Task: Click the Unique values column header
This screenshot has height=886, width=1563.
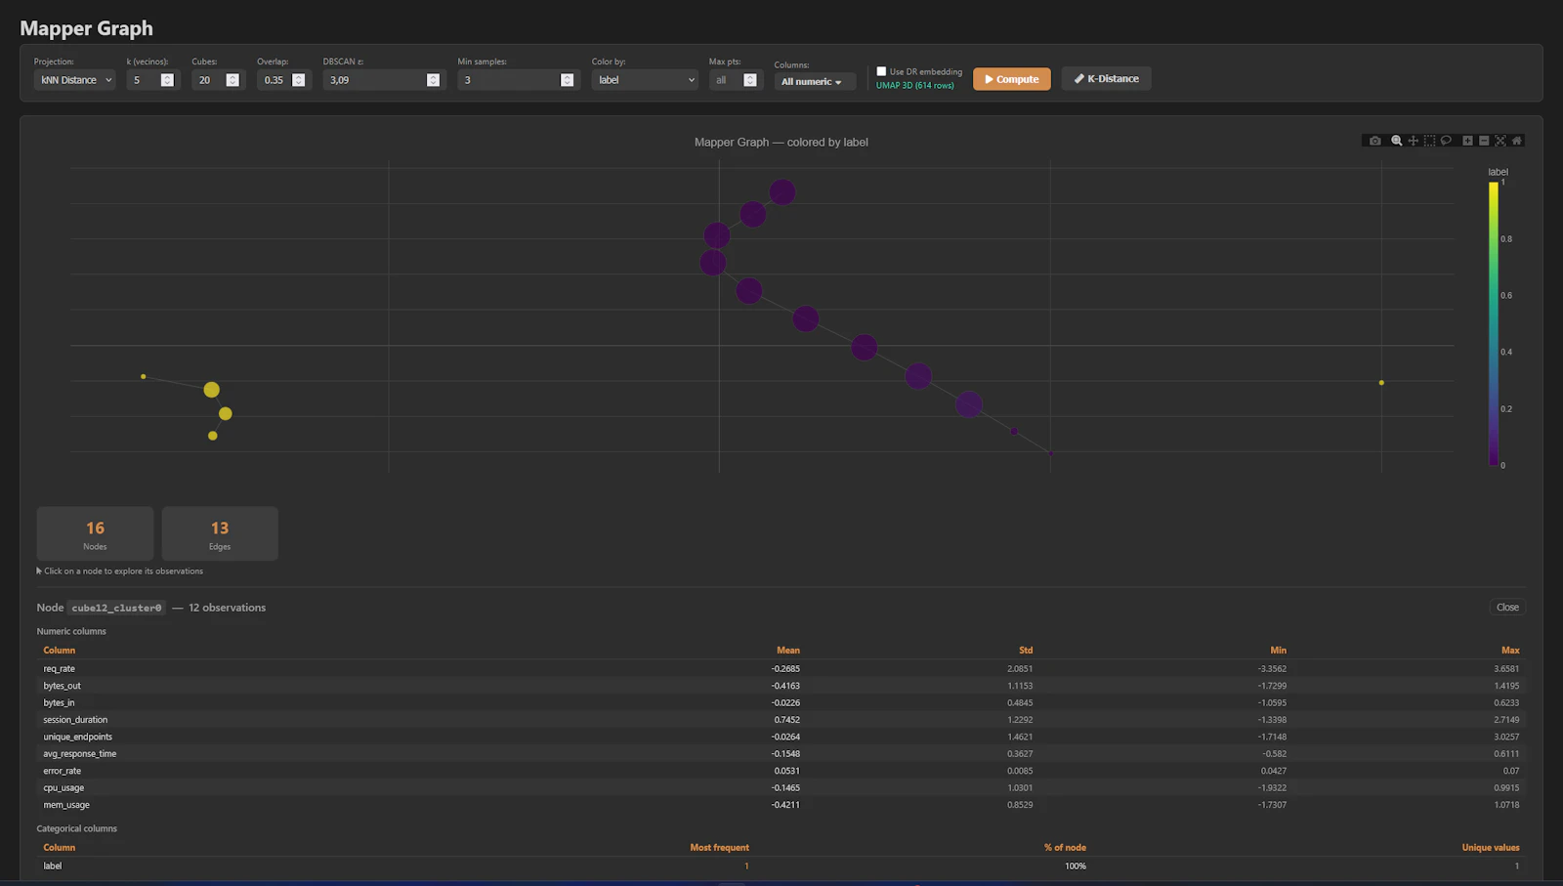Action: coord(1491,848)
